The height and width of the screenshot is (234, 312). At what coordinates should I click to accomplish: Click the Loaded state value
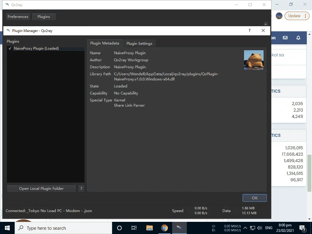(x=120, y=86)
